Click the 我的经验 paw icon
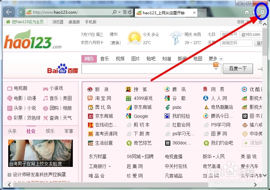The height and width of the screenshot is (190, 270). click(167, 116)
